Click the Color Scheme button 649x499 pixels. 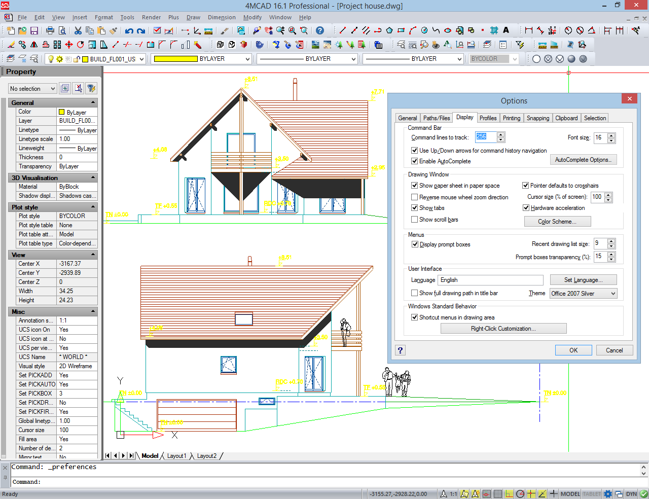(557, 222)
